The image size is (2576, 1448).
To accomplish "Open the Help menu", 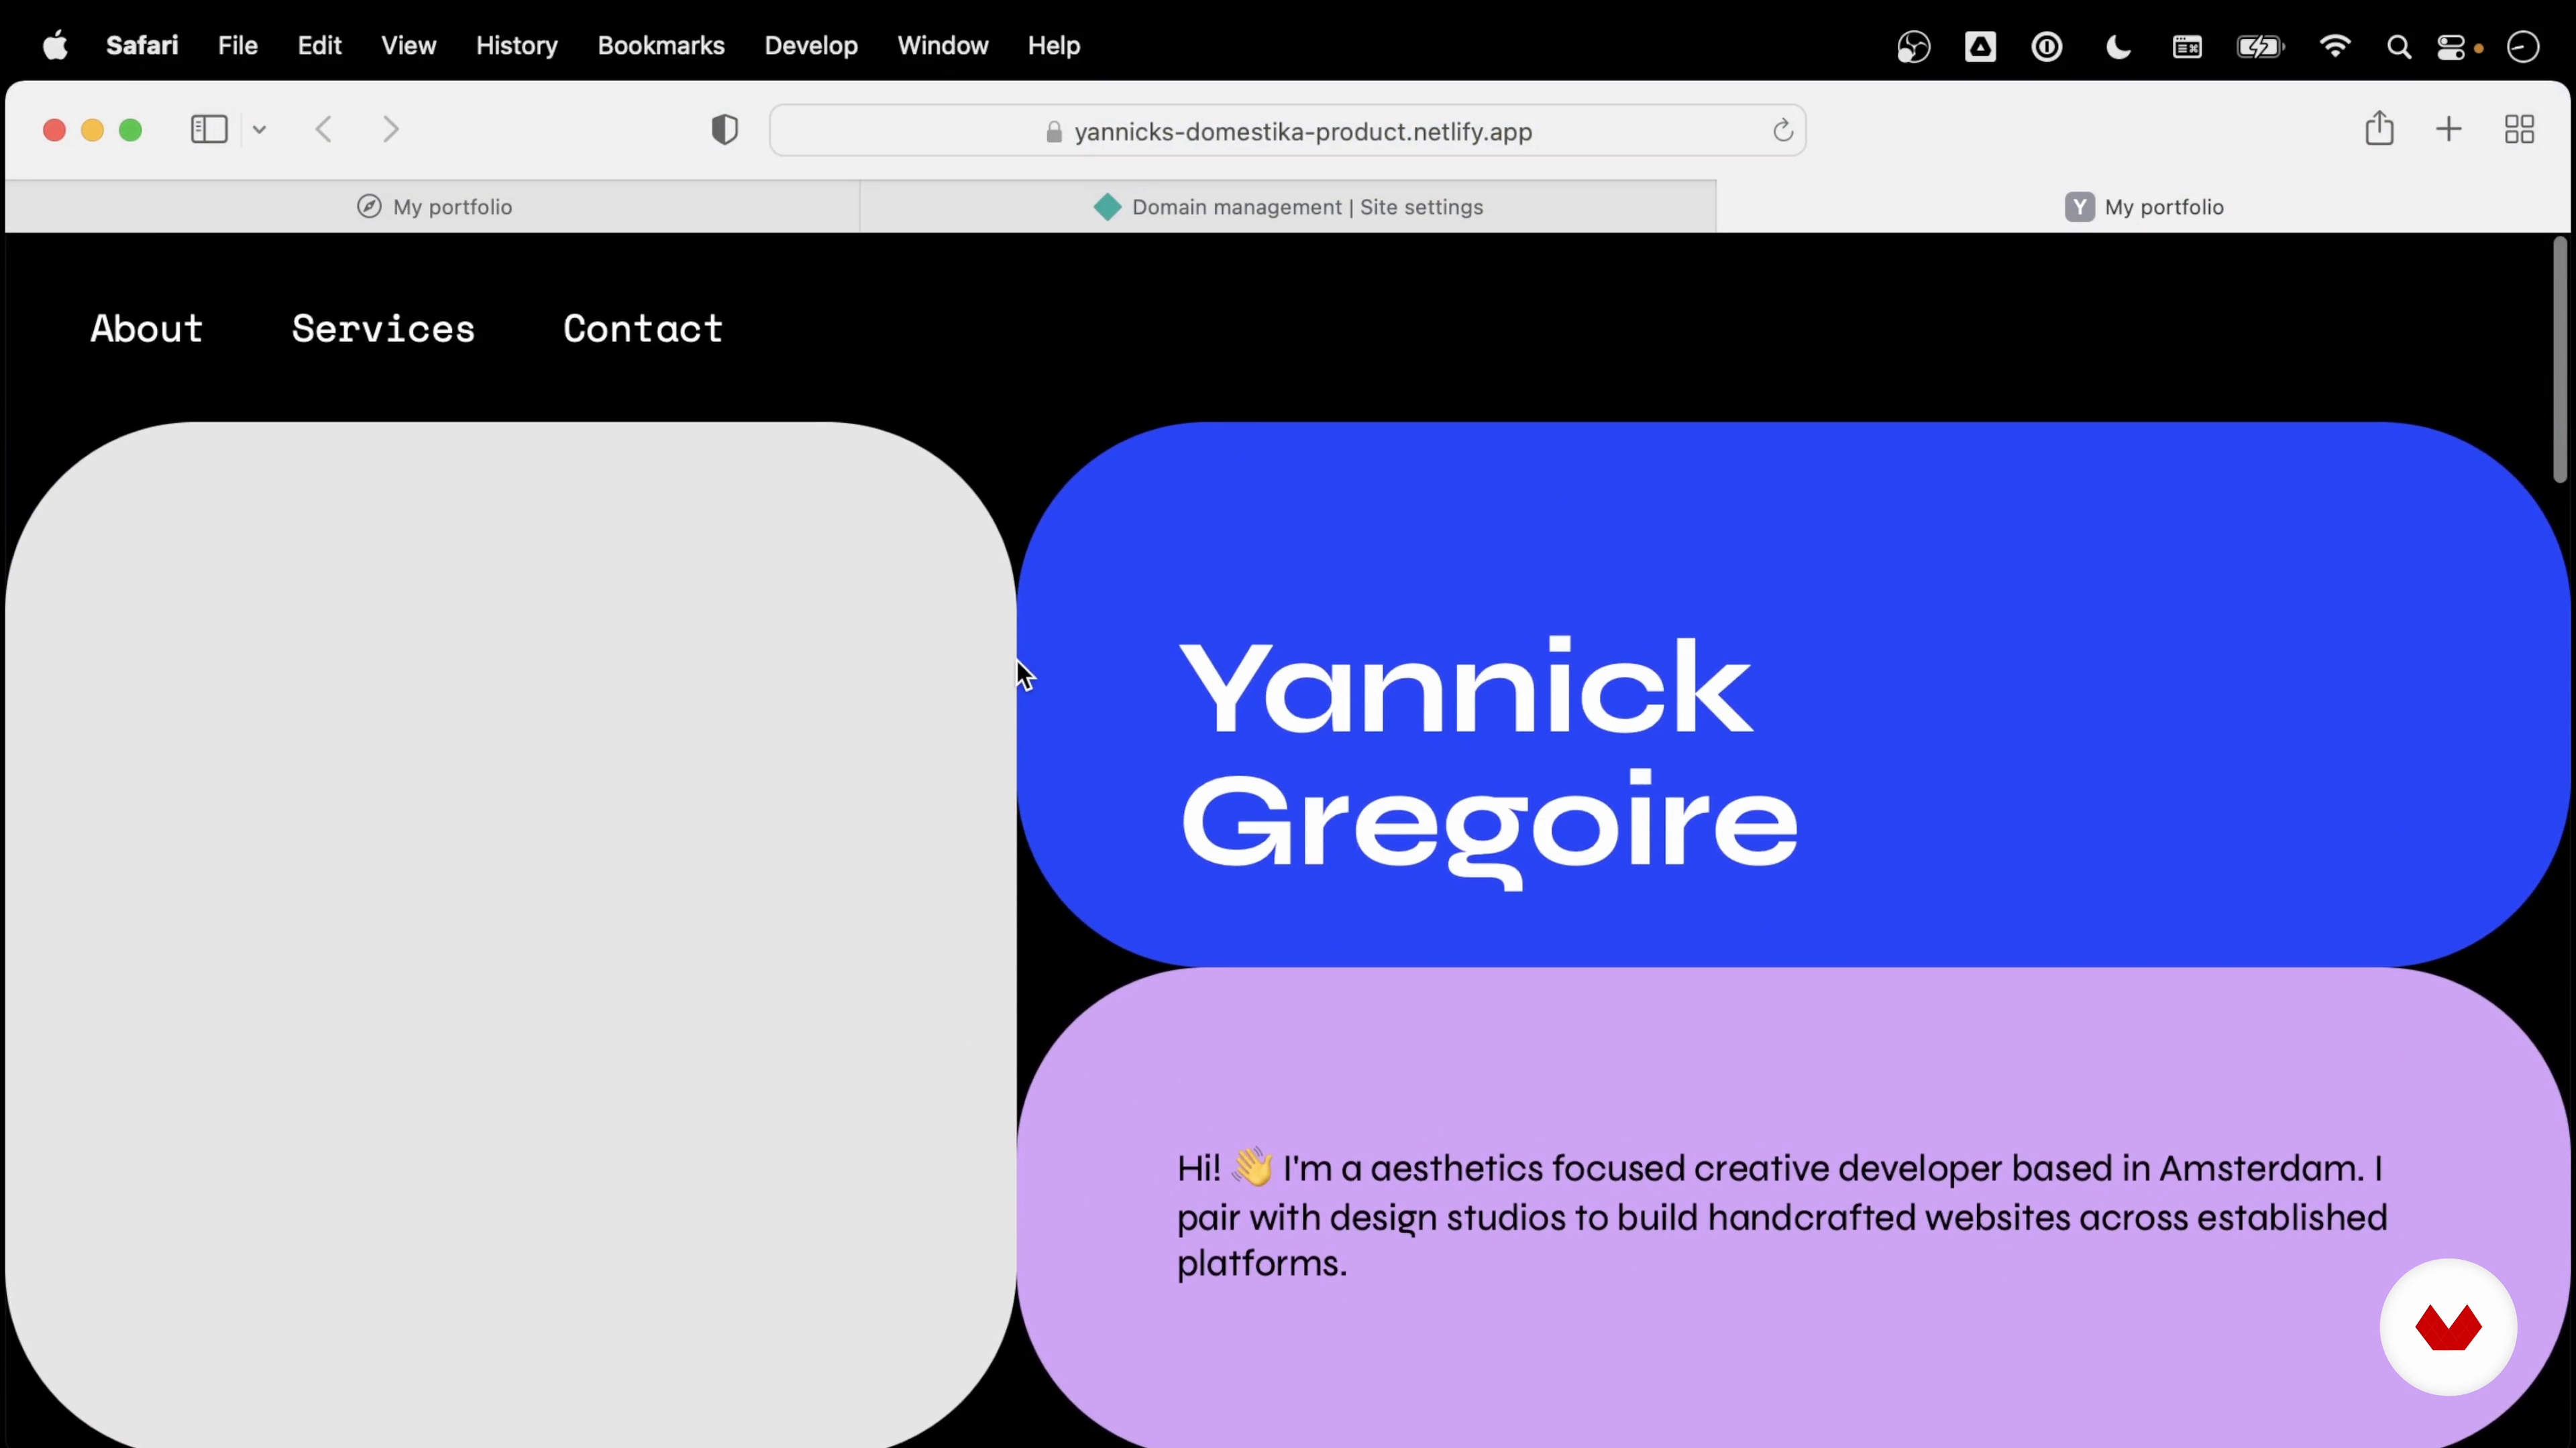I will tap(1054, 46).
